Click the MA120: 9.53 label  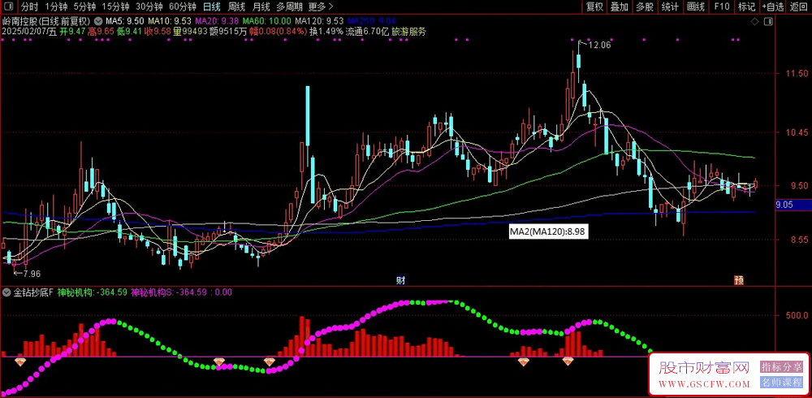pyautogui.click(x=319, y=22)
